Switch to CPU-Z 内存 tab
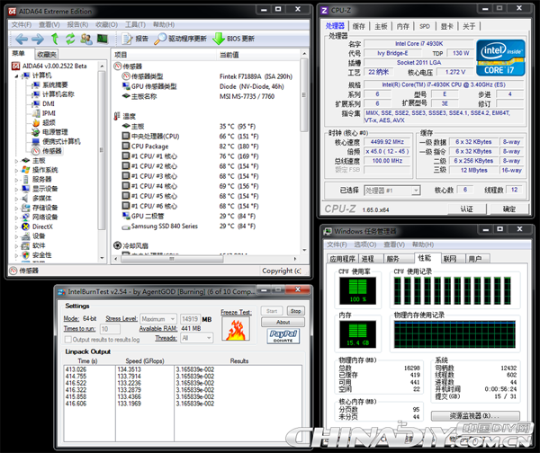The height and width of the screenshot is (453, 540). [x=403, y=26]
